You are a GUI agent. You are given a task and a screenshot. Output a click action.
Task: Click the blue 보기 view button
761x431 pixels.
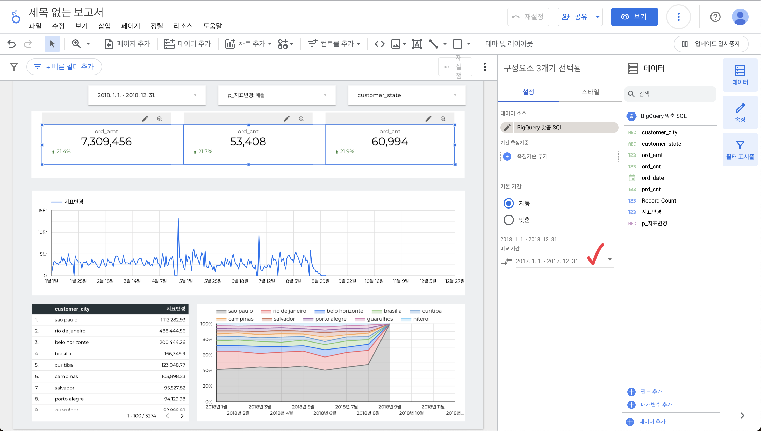click(x=634, y=17)
